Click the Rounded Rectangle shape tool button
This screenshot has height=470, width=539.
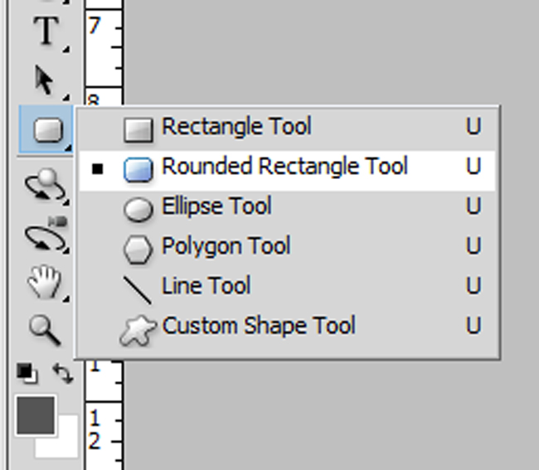[x=46, y=129]
